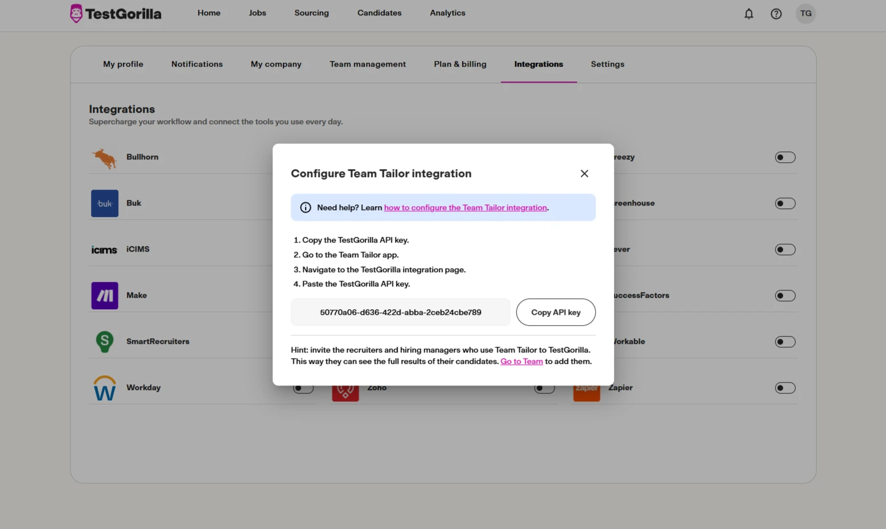Click the SmartRecruiters logo icon
This screenshot has height=529, width=886.
click(105, 342)
